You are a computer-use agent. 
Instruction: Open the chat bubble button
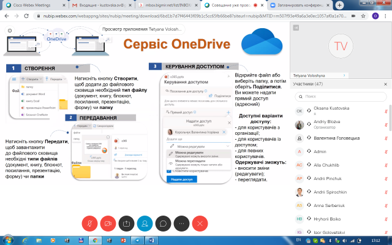164,224
